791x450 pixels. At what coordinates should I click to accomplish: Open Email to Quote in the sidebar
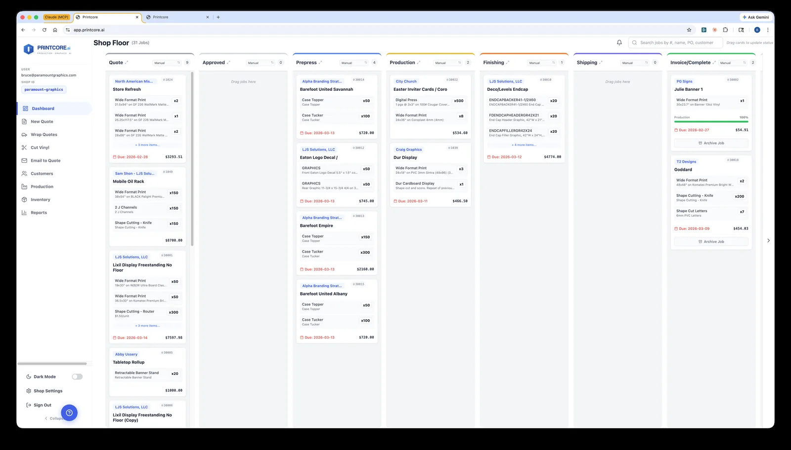pos(54,160)
